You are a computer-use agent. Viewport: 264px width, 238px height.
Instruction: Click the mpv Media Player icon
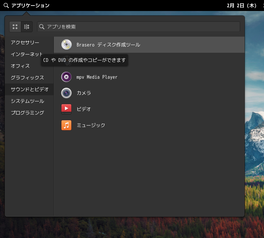[66, 77]
